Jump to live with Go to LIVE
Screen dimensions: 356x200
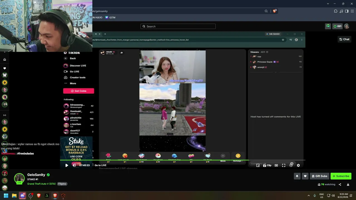pos(100,165)
